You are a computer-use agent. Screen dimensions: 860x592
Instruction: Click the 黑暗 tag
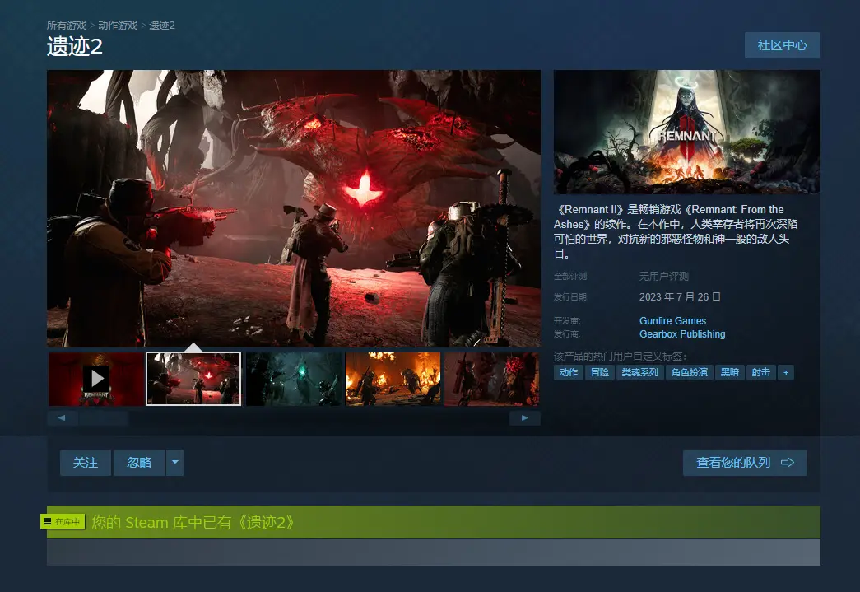coord(729,372)
